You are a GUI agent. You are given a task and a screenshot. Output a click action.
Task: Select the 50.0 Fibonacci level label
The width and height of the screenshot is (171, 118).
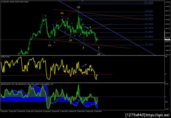(149, 28)
